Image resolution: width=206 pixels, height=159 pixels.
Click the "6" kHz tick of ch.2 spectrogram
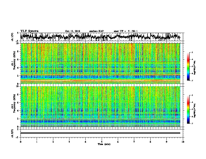point(18,102)
